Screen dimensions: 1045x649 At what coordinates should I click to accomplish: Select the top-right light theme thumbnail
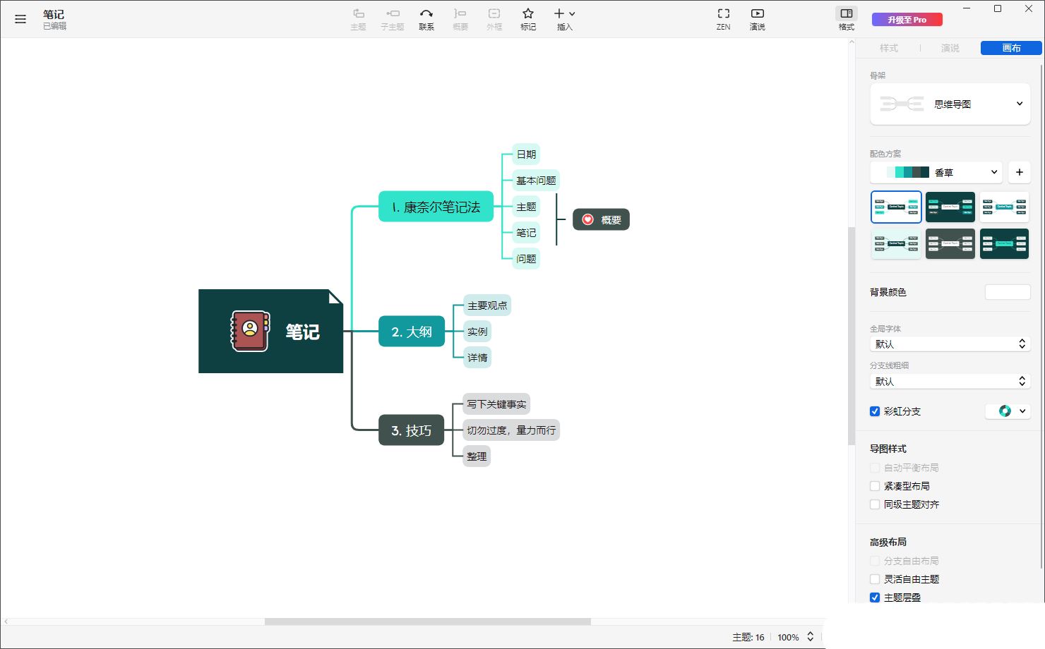[x=1004, y=207]
